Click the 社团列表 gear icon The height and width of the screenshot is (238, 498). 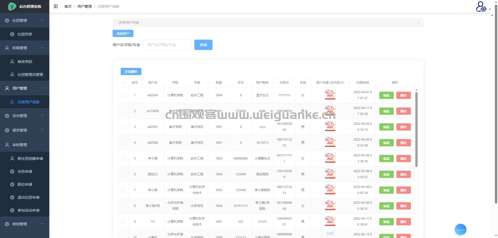12,34
